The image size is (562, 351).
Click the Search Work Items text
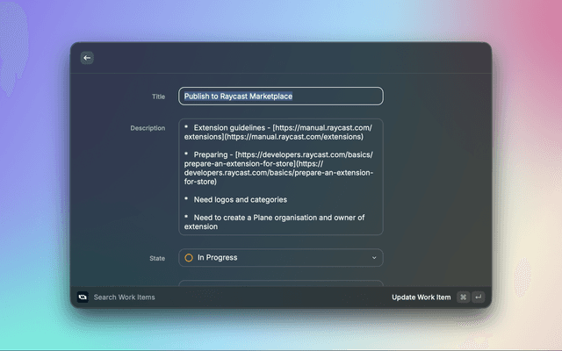click(124, 297)
